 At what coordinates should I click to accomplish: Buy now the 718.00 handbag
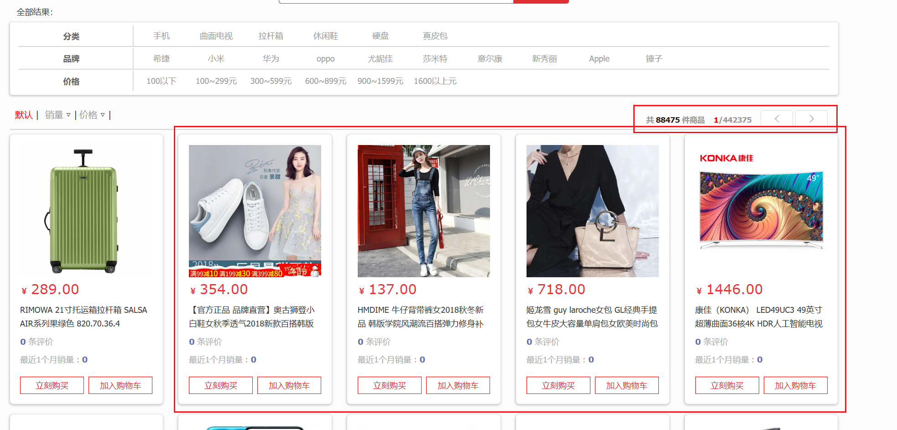(x=558, y=385)
